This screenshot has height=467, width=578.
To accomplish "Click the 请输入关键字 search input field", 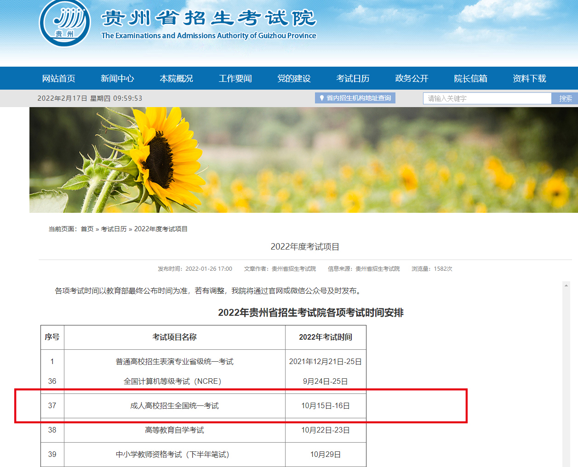I will [x=486, y=98].
